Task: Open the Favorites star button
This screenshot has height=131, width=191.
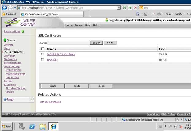Action: pos(9,14)
